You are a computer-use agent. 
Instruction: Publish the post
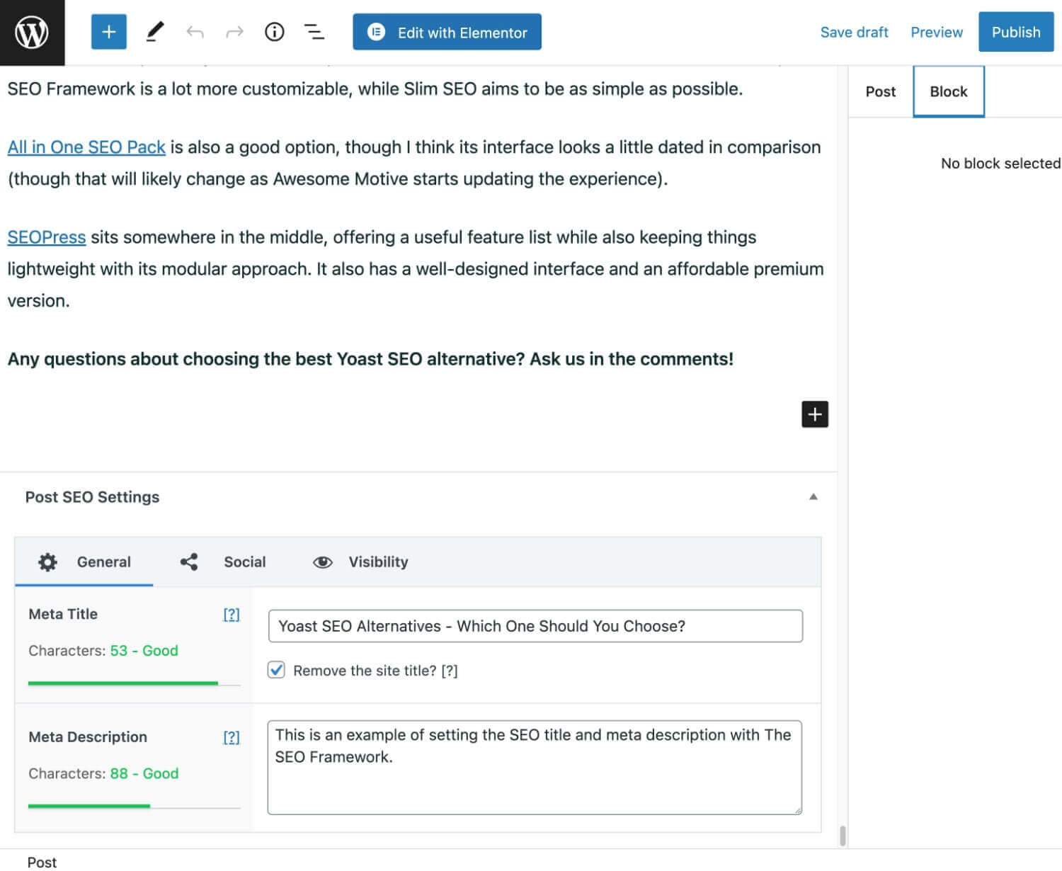(x=1015, y=32)
